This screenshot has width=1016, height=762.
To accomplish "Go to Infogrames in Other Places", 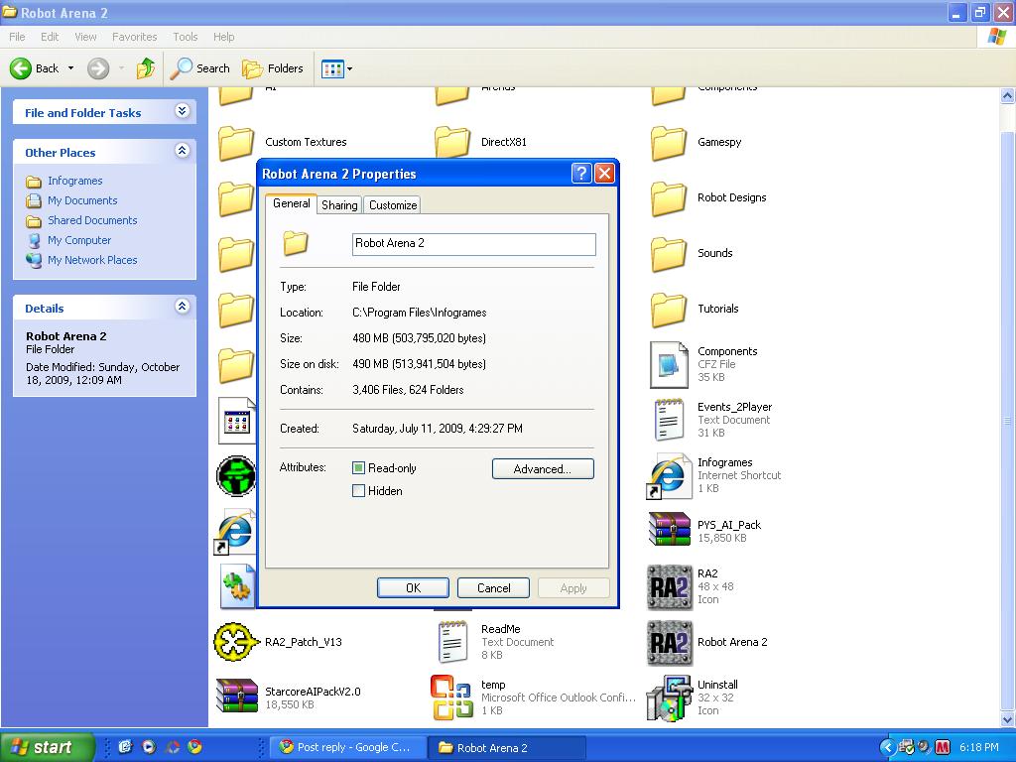I will (x=74, y=181).
